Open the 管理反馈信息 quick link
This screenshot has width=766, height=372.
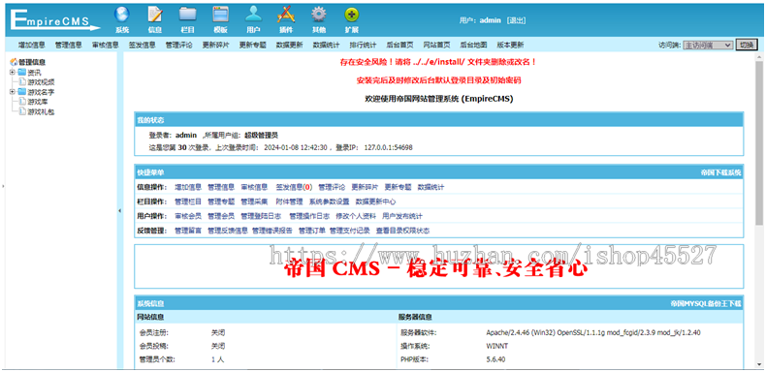228,231
